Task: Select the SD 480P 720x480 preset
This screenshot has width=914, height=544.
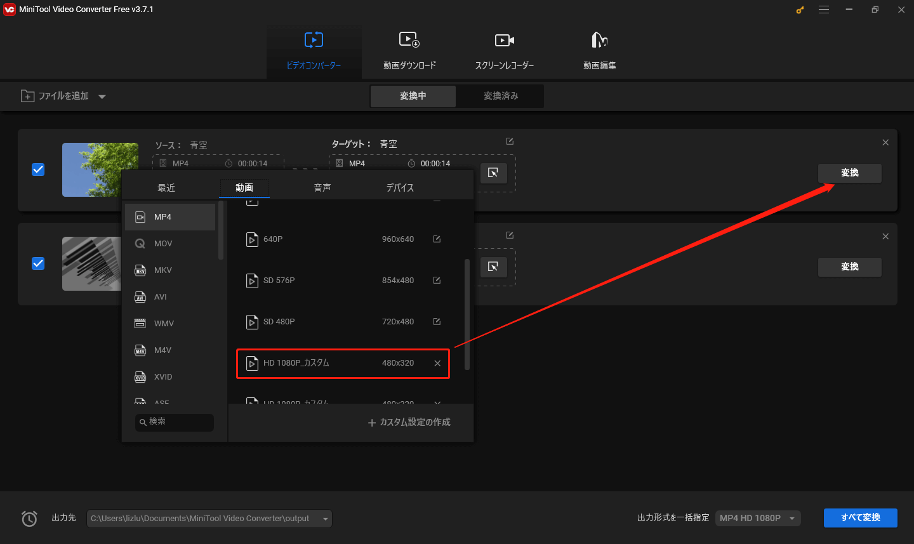Action: (x=343, y=322)
